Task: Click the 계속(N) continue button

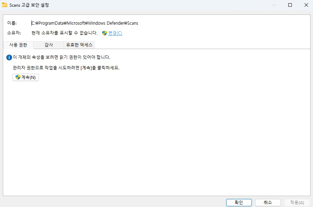Action: pos(25,77)
